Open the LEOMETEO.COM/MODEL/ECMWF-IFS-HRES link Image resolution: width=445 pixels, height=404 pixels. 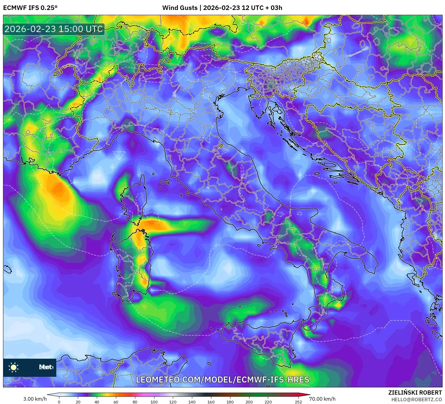click(223, 381)
